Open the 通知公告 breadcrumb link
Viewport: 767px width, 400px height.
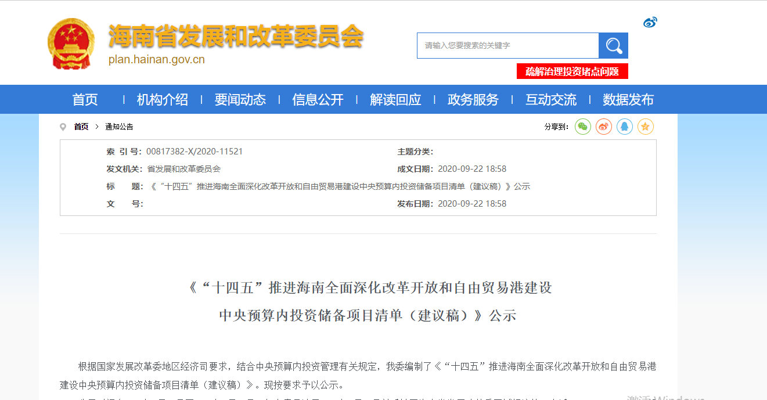pos(119,127)
